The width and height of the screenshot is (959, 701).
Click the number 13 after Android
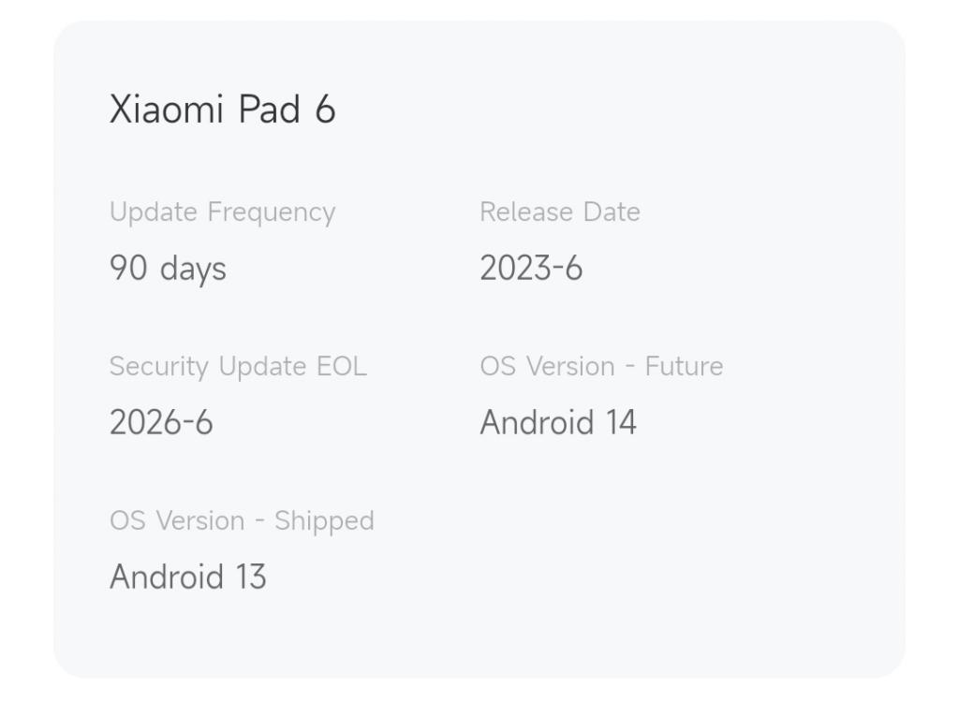pyautogui.click(x=251, y=577)
